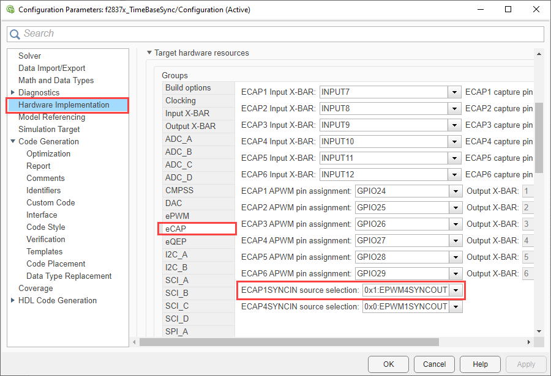Click the ECAP6 Input X-BAR field
551x376 pixels.
point(383,174)
